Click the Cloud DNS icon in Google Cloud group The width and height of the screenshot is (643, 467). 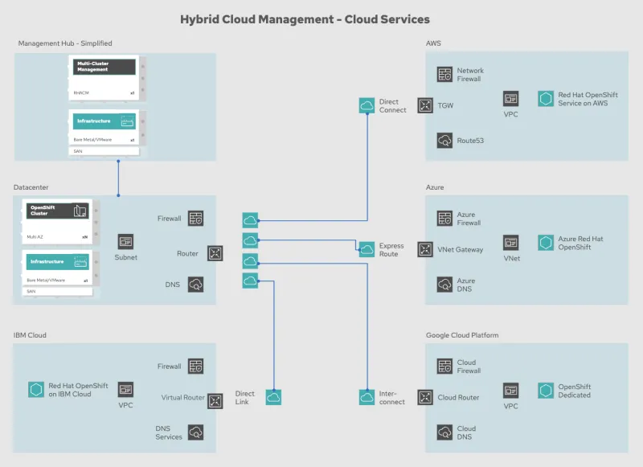444,432
